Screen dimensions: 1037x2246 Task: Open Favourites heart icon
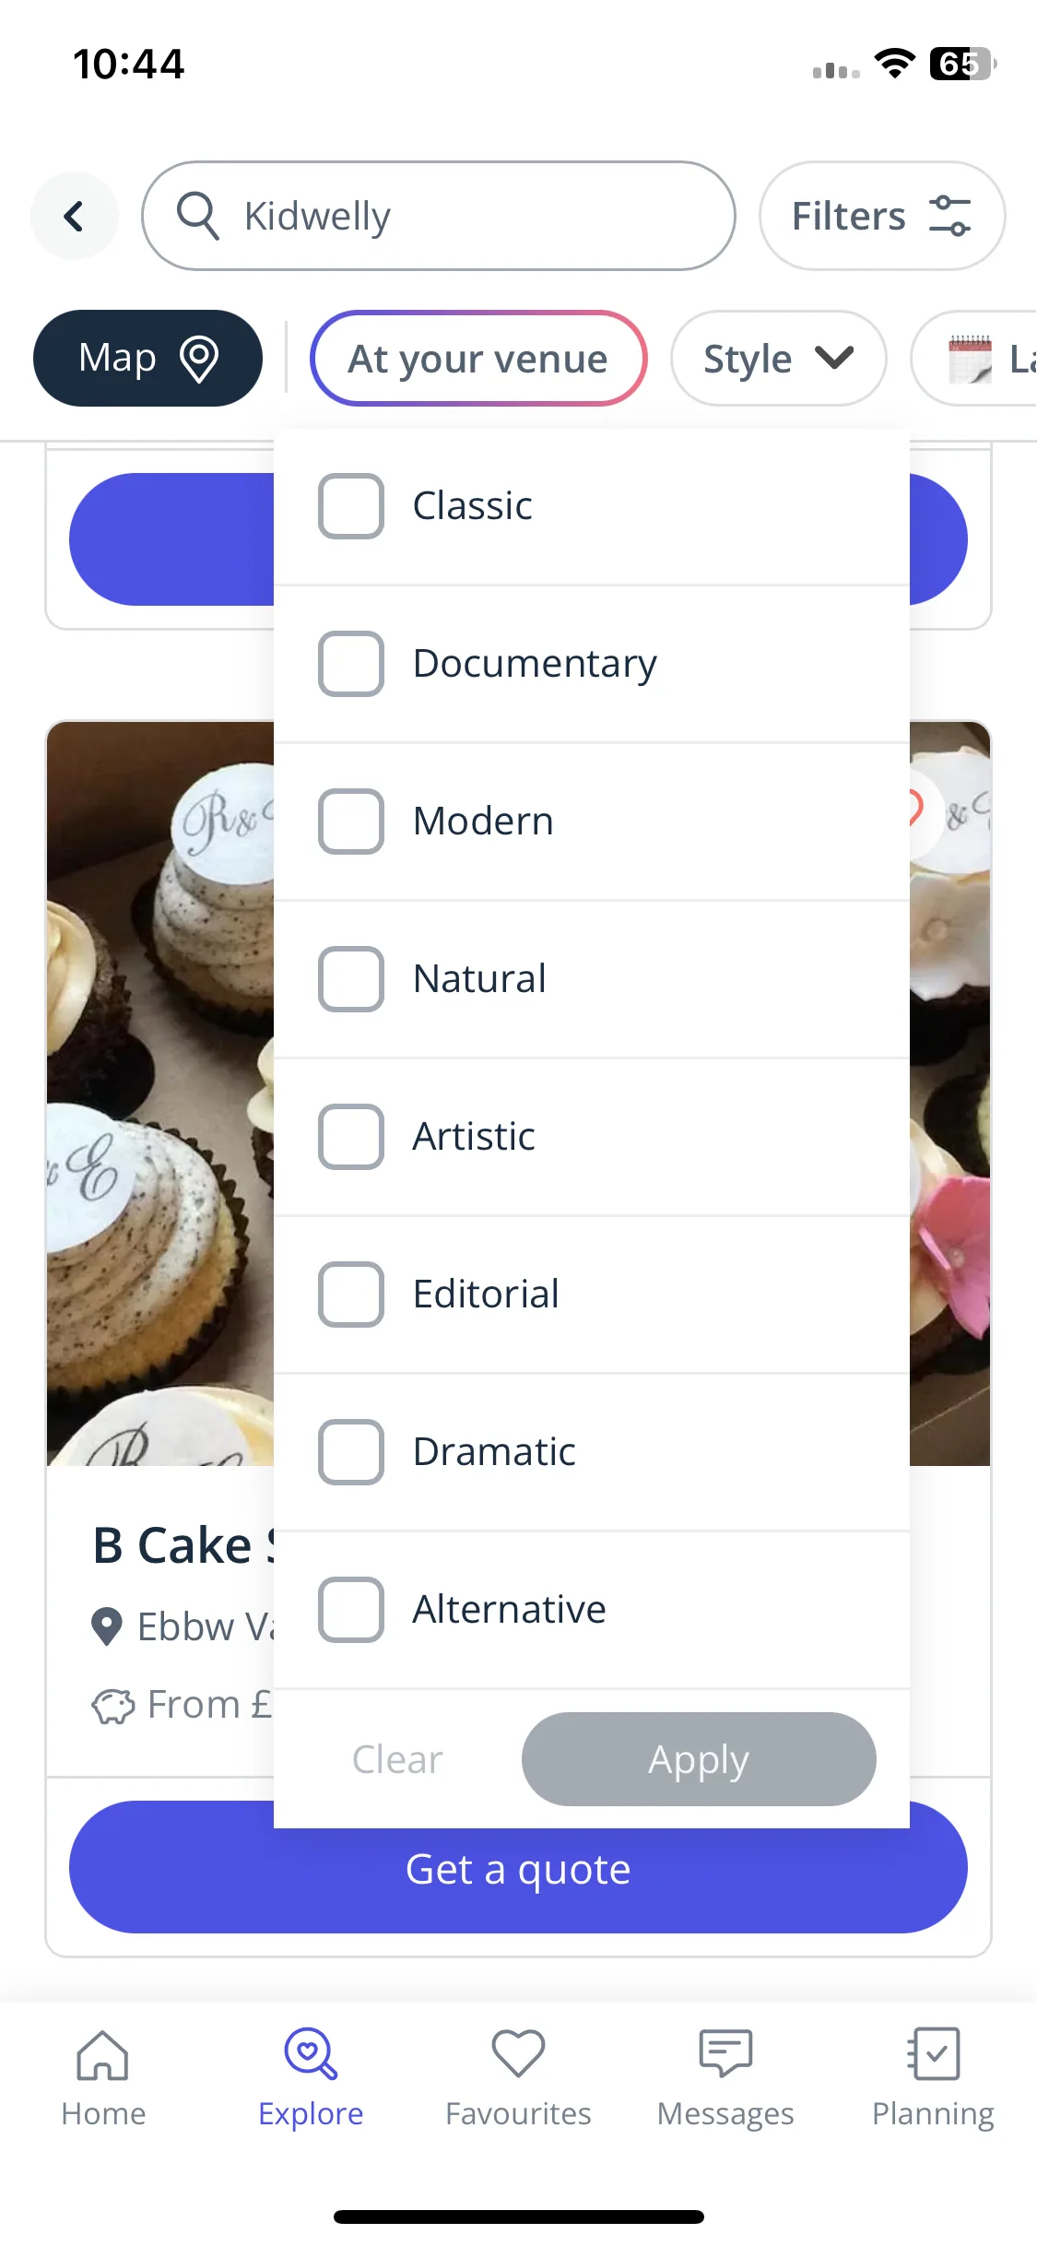pos(518,2053)
